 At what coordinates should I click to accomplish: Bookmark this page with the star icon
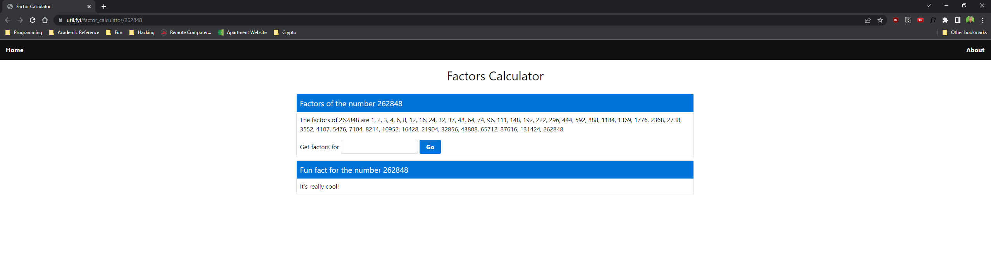pyautogui.click(x=880, y=20)
